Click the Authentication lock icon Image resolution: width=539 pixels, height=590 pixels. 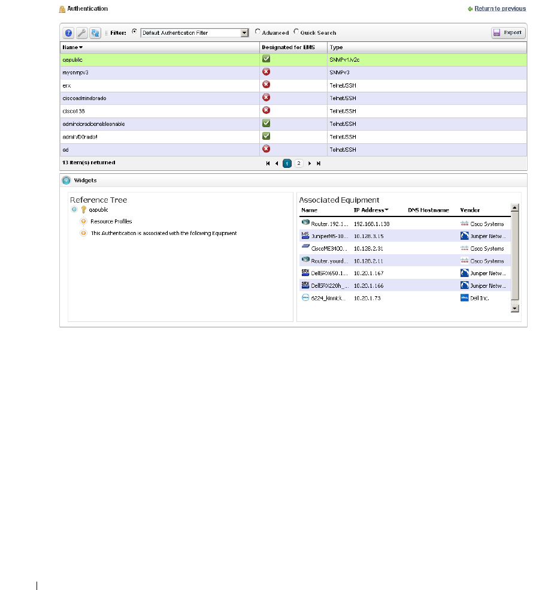pyautogui.click(x=62, y=9)
